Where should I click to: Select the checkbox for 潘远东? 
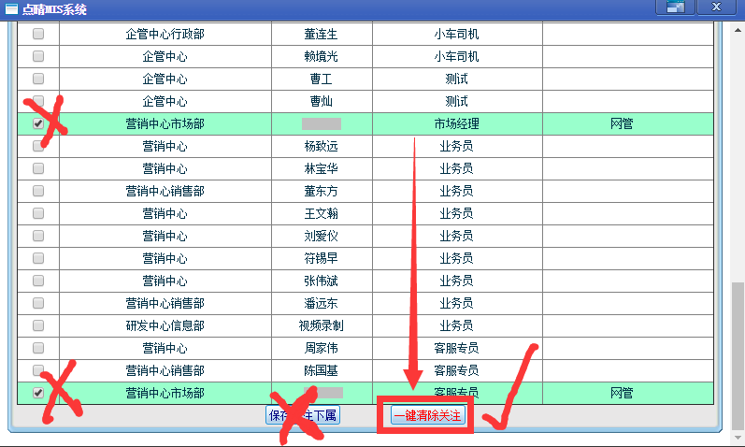38,303
